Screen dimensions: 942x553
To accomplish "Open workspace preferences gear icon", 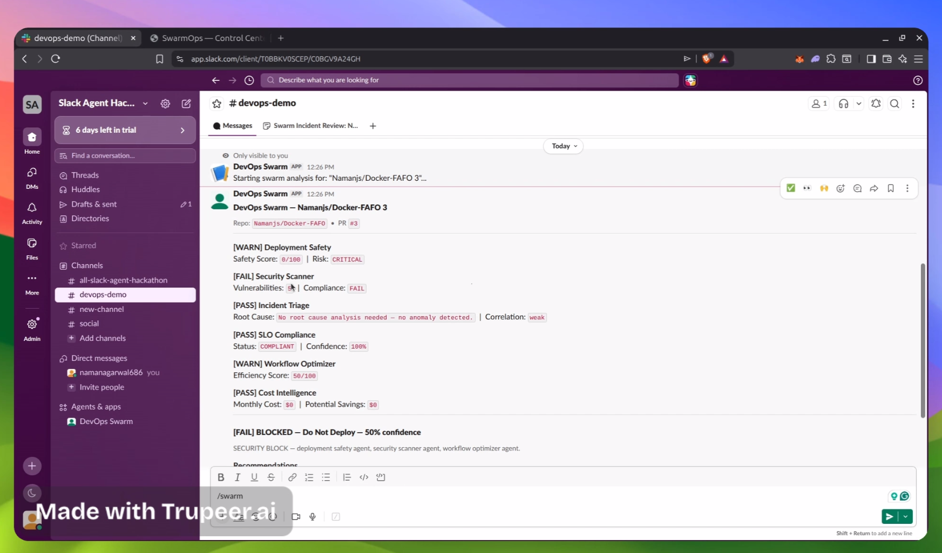I will click(165, 104).
